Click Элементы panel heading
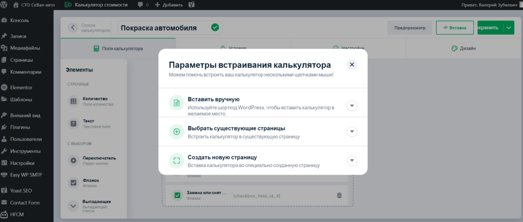Viewport: 523px width, 222px height. coord(79,70)
